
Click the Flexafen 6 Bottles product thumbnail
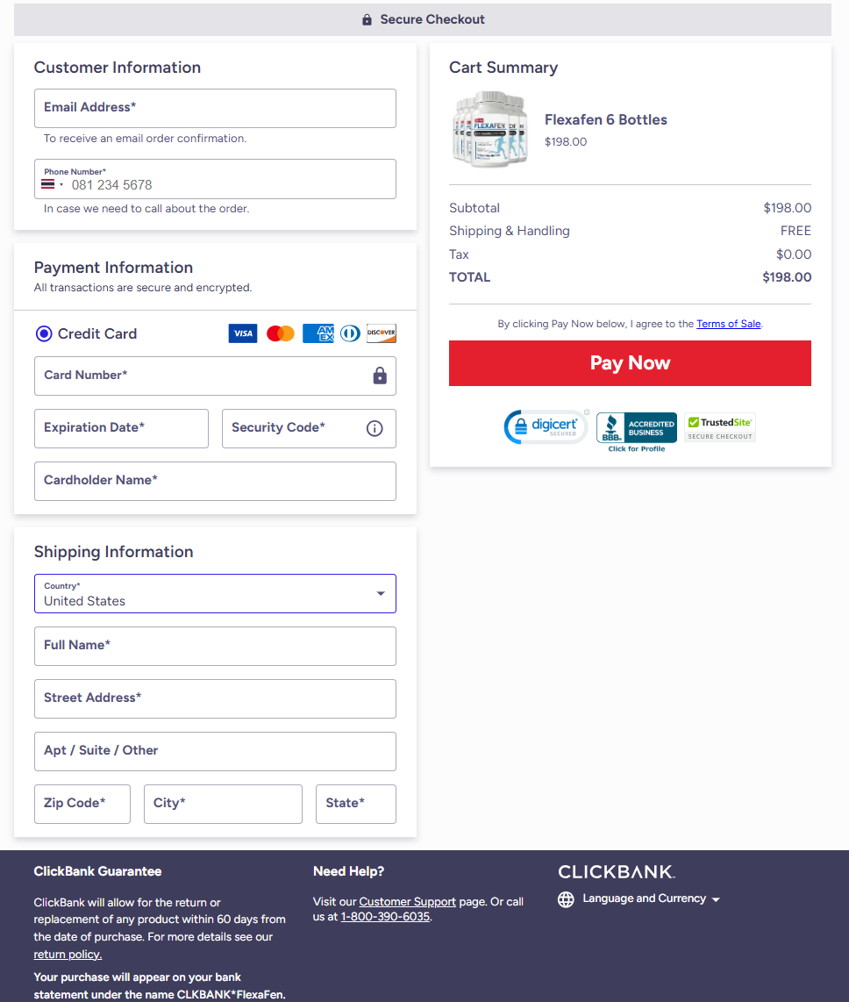[x=489, y=129]
